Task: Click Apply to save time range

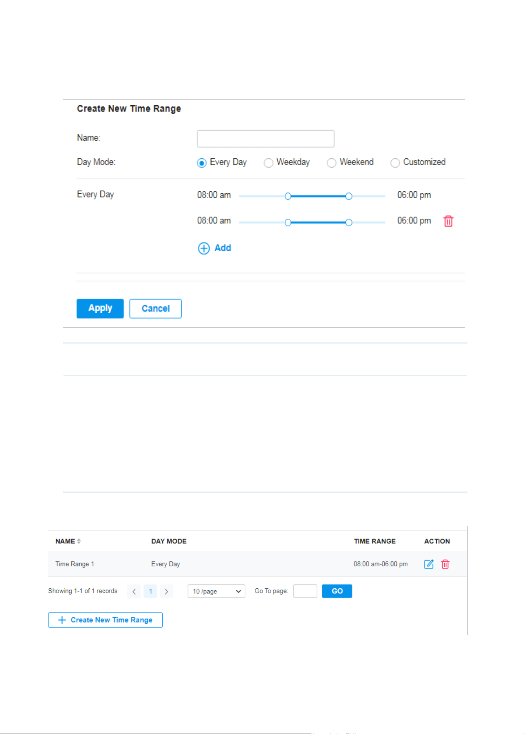Action: (100, 309)
